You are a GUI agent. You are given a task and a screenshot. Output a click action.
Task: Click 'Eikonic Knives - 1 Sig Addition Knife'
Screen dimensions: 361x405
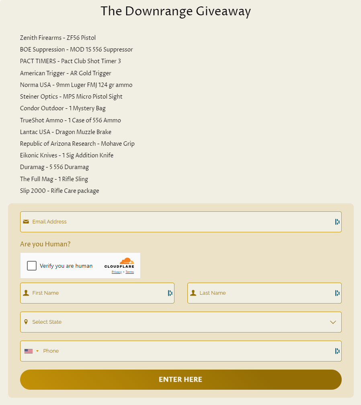(x=67, y=155)
